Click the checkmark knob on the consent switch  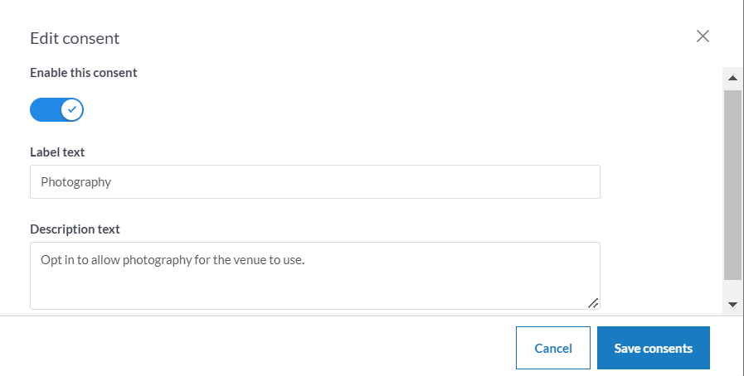click(x=72, y=109)
